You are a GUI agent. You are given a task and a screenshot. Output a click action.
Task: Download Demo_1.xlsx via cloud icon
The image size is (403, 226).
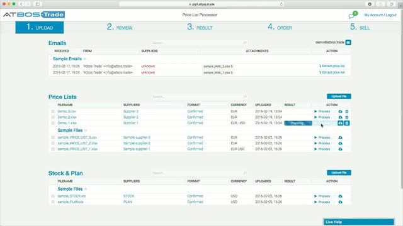click(x=340, y=123)
